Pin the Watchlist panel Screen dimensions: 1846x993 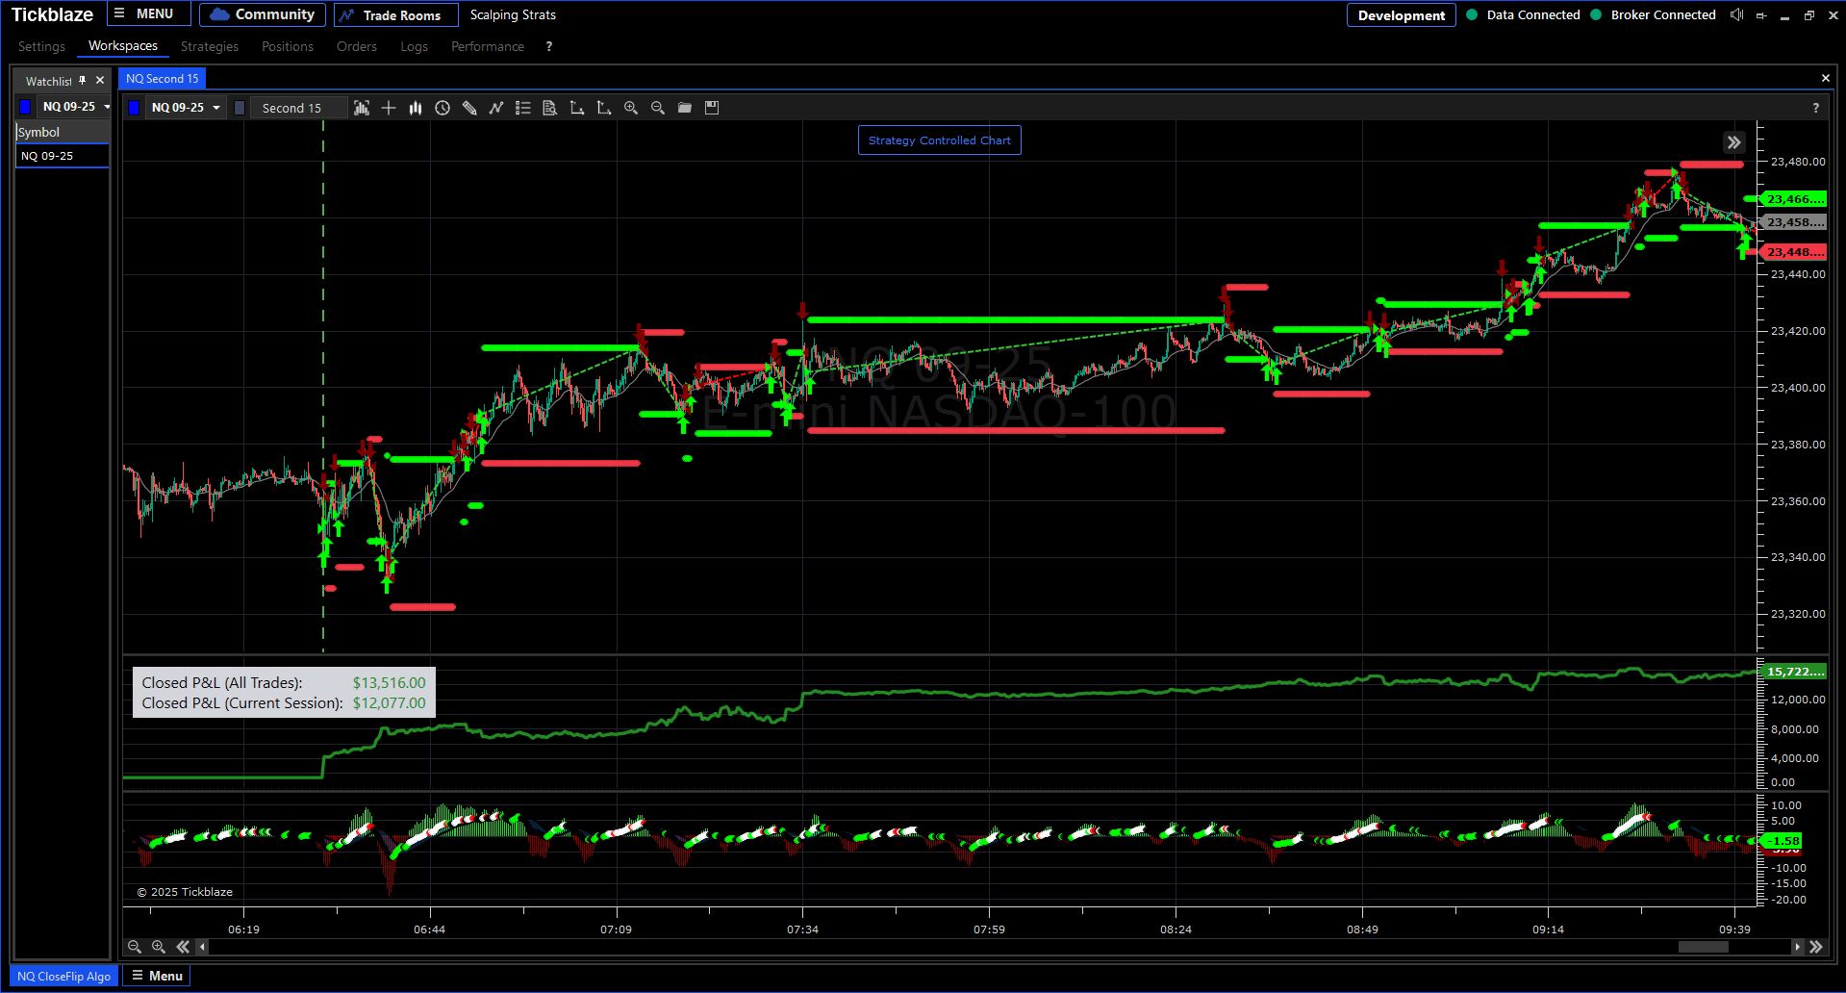pos(83,81)
